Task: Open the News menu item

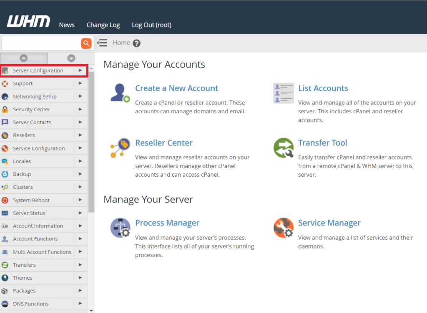Action: click(x=67, y=25)
